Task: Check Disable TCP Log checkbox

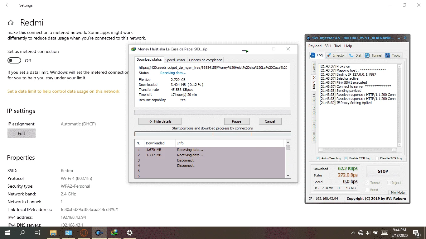Action: [377, 158]
